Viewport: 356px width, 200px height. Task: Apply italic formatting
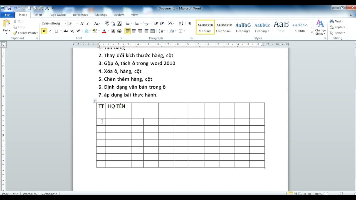(x=50, y=31)
